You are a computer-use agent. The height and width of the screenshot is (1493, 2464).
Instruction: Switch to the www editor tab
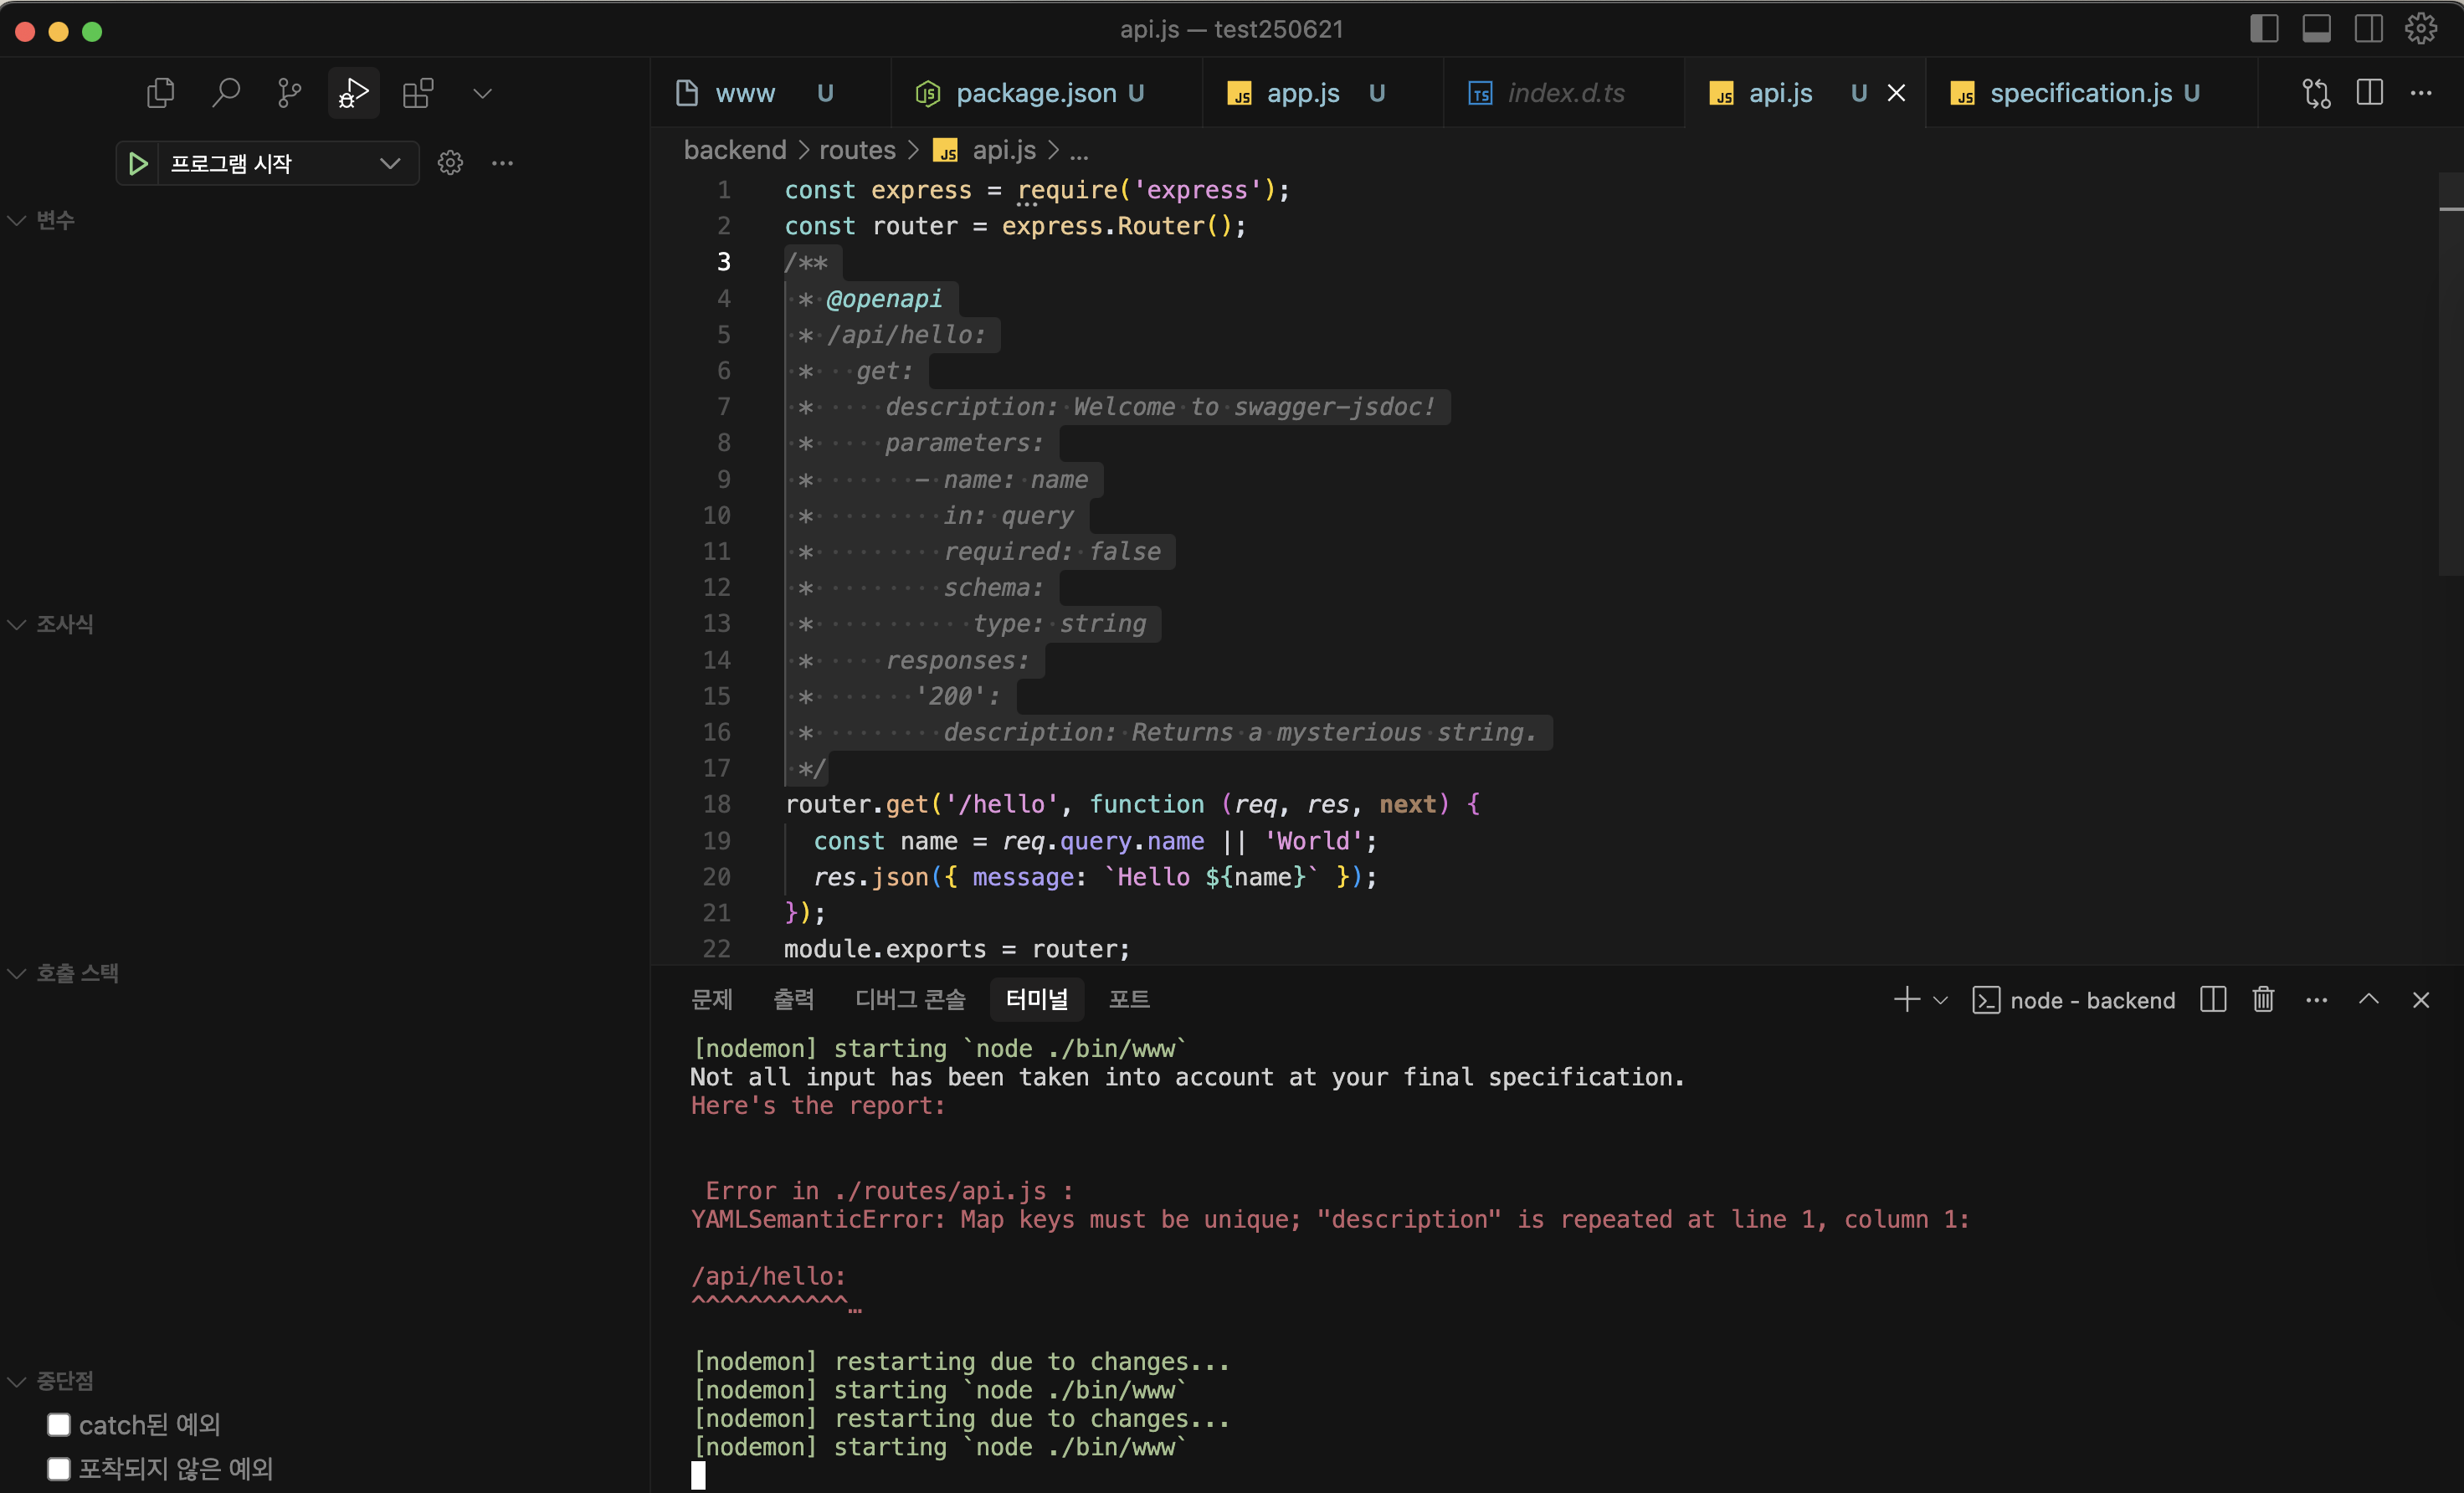tap(770, 93)
